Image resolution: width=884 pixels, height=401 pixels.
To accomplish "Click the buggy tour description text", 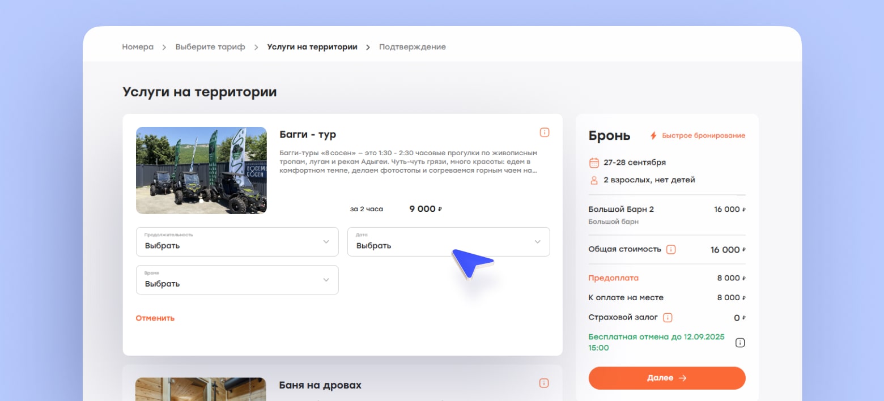I will (x=409, y=161).
